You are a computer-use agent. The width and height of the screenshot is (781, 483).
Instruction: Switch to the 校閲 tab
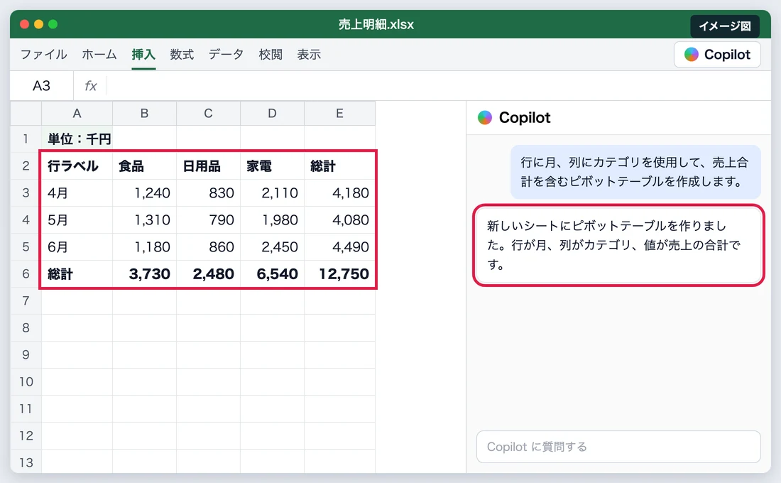[271, 54]
